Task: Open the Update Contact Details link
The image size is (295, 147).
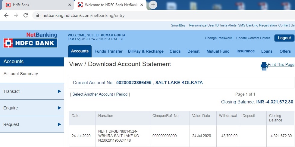Action: 253,38
